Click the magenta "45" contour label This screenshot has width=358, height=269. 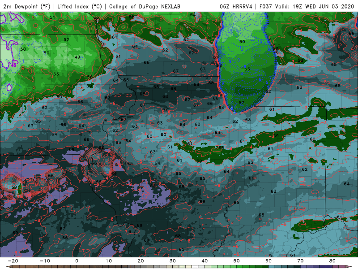click(14, 65)
